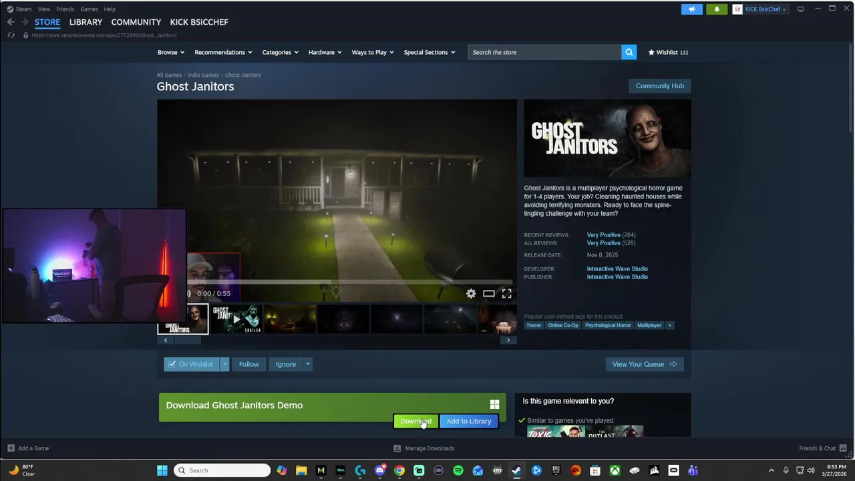This screenshot has height=481, width=855.
Task: Expand the Hardware menu
Action: [x=325, y=52]
